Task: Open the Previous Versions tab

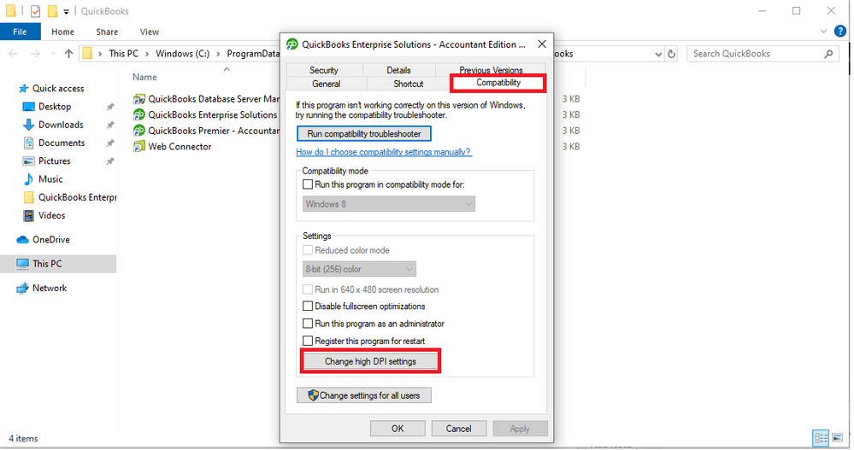Action: pyautogui.click(x=491, y=70)
